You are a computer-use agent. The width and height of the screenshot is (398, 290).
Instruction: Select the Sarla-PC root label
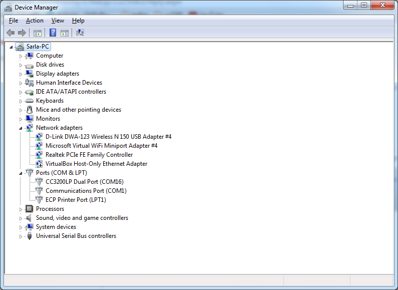[x=38, y=47]
